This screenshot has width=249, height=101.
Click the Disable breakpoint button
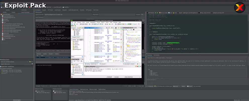point(51,54)
